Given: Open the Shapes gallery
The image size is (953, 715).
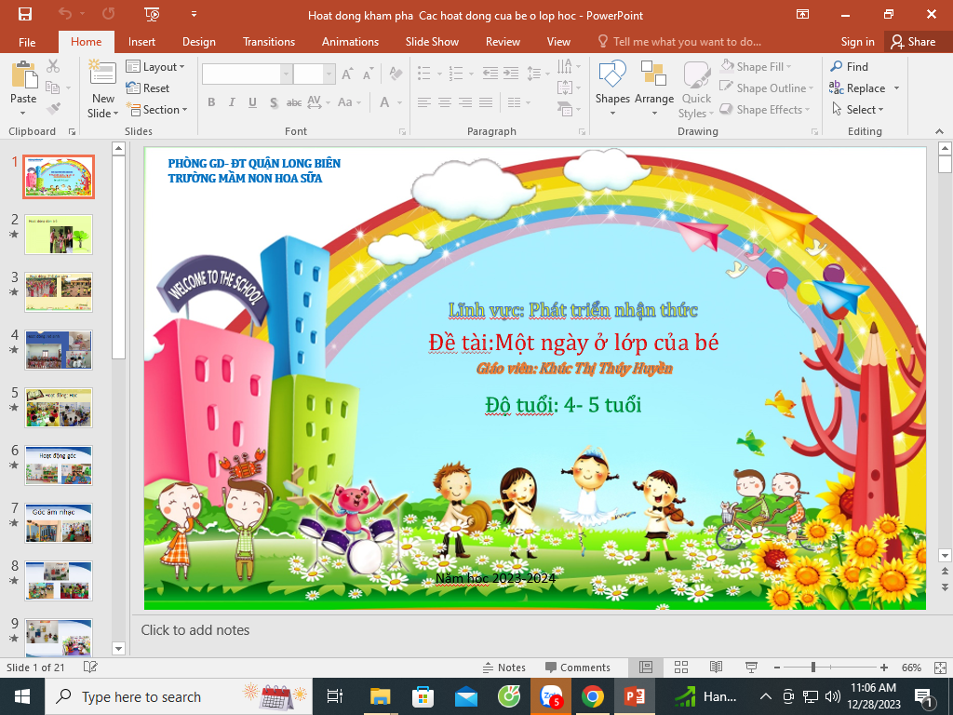Looking at the screenshot, I should pyautogui.click(x=612, y=88).
